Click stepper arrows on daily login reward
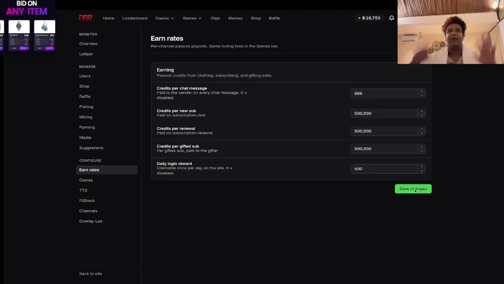Image resolution: width=504 pixels, height=284 pixels. [x=422, y=169]
